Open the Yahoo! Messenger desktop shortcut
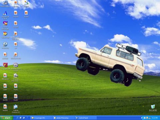Screen dimensions: 160x120 (x=5, y=23)
